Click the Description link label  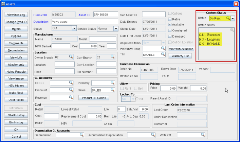[41, 22]
